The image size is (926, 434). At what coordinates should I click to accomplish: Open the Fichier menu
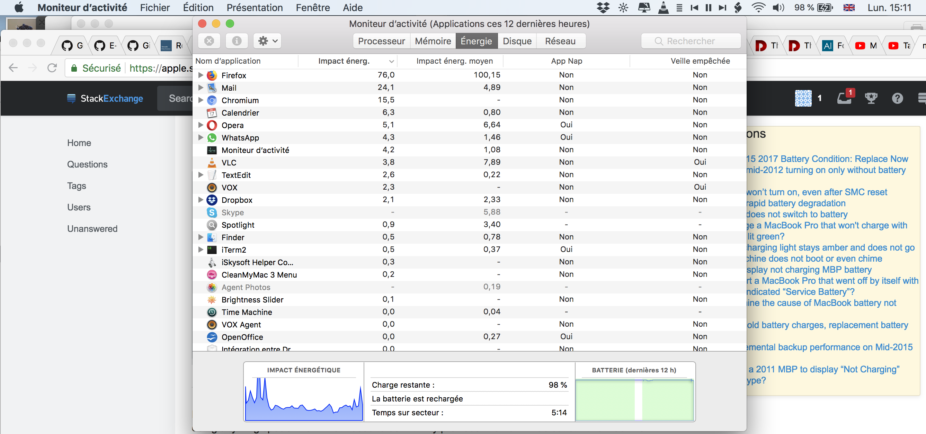point(154,8)
